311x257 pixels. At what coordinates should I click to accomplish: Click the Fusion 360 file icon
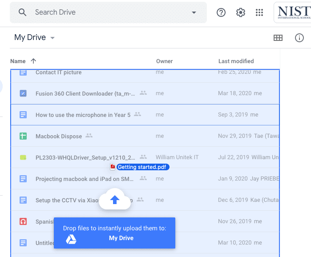(23, 93)
